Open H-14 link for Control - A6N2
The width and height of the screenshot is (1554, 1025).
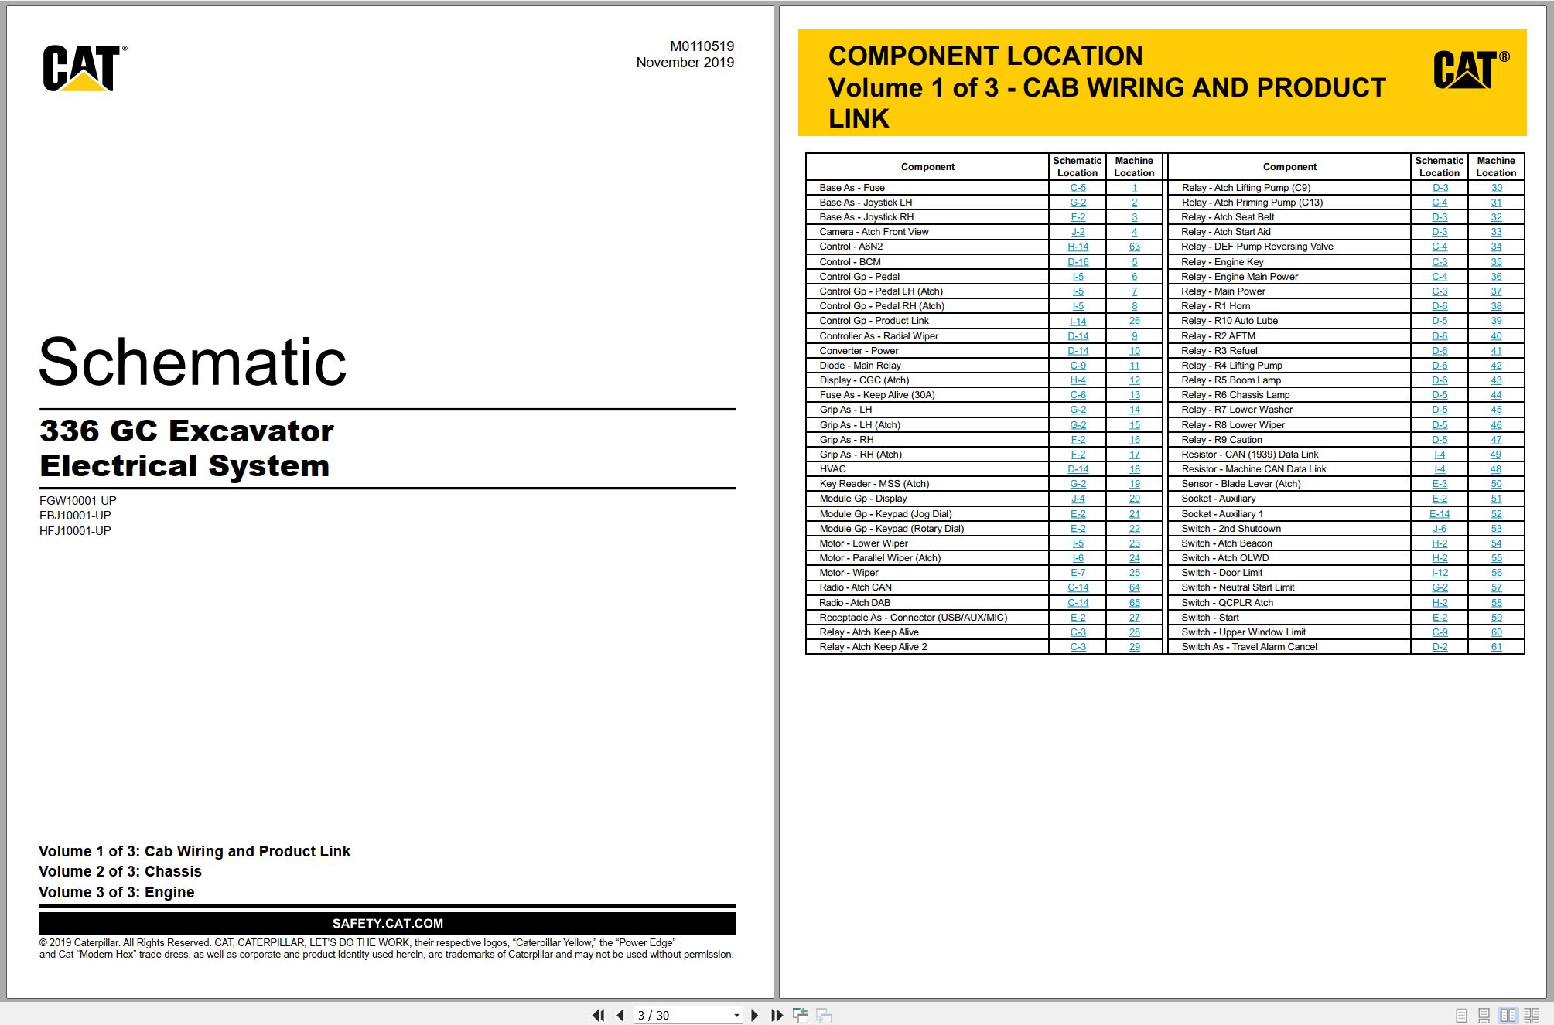click(x=1078, y=247)
